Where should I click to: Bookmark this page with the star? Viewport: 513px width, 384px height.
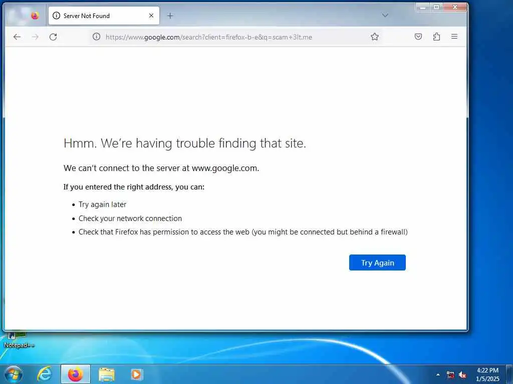[x=375, y=36]
